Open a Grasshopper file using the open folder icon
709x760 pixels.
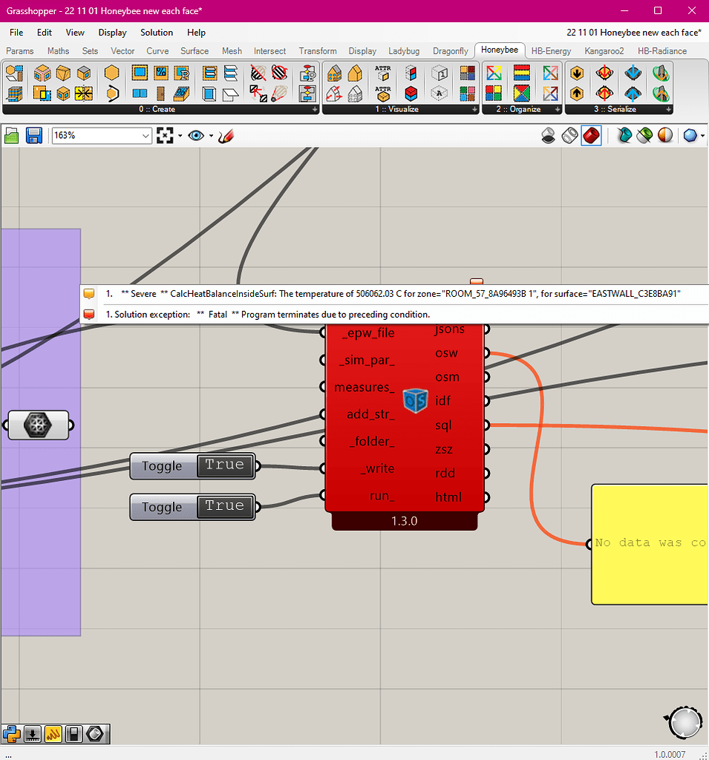pyautogui.click(x=12, y=135)
